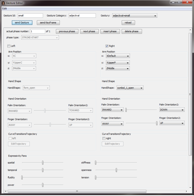Open the phase type STROKE-START dropdown
The image size is (194, 196).
pos(40,37)
